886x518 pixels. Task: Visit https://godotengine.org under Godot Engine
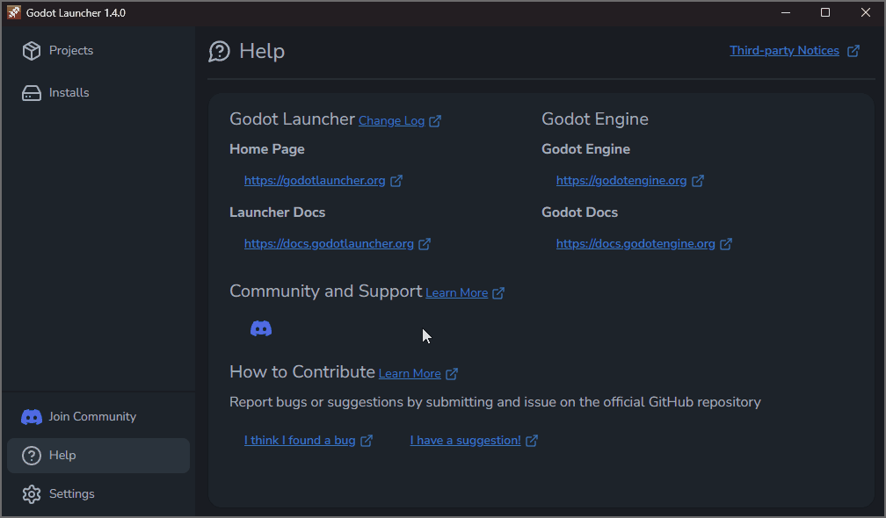click(x=622, y=180)
